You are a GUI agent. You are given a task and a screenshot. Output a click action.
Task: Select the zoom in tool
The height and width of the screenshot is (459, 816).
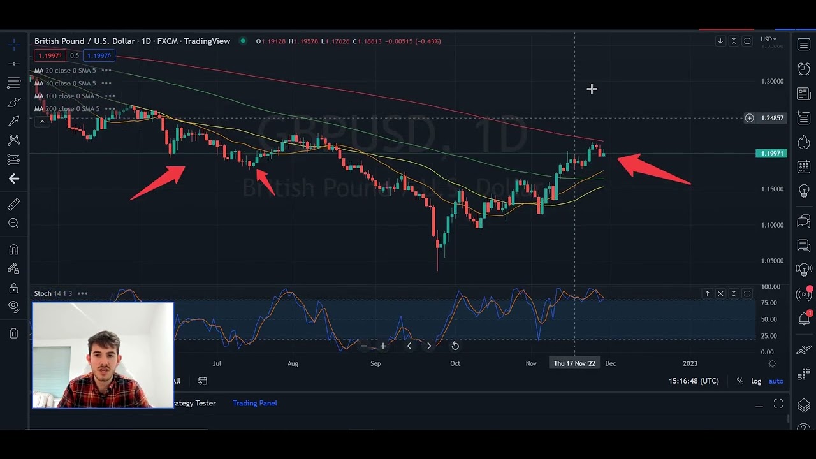point(13,223)
